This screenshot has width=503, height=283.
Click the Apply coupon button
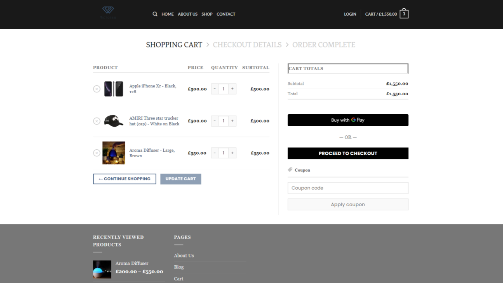coord(348,205)
